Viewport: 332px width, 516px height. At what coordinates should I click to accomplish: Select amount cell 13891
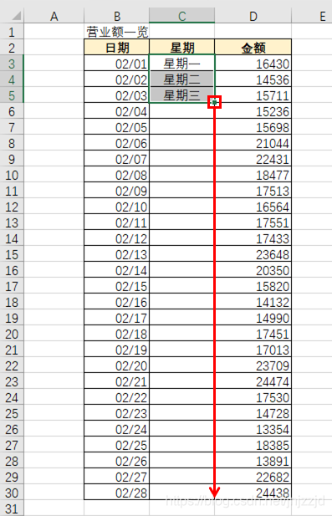tap(253, 461)
